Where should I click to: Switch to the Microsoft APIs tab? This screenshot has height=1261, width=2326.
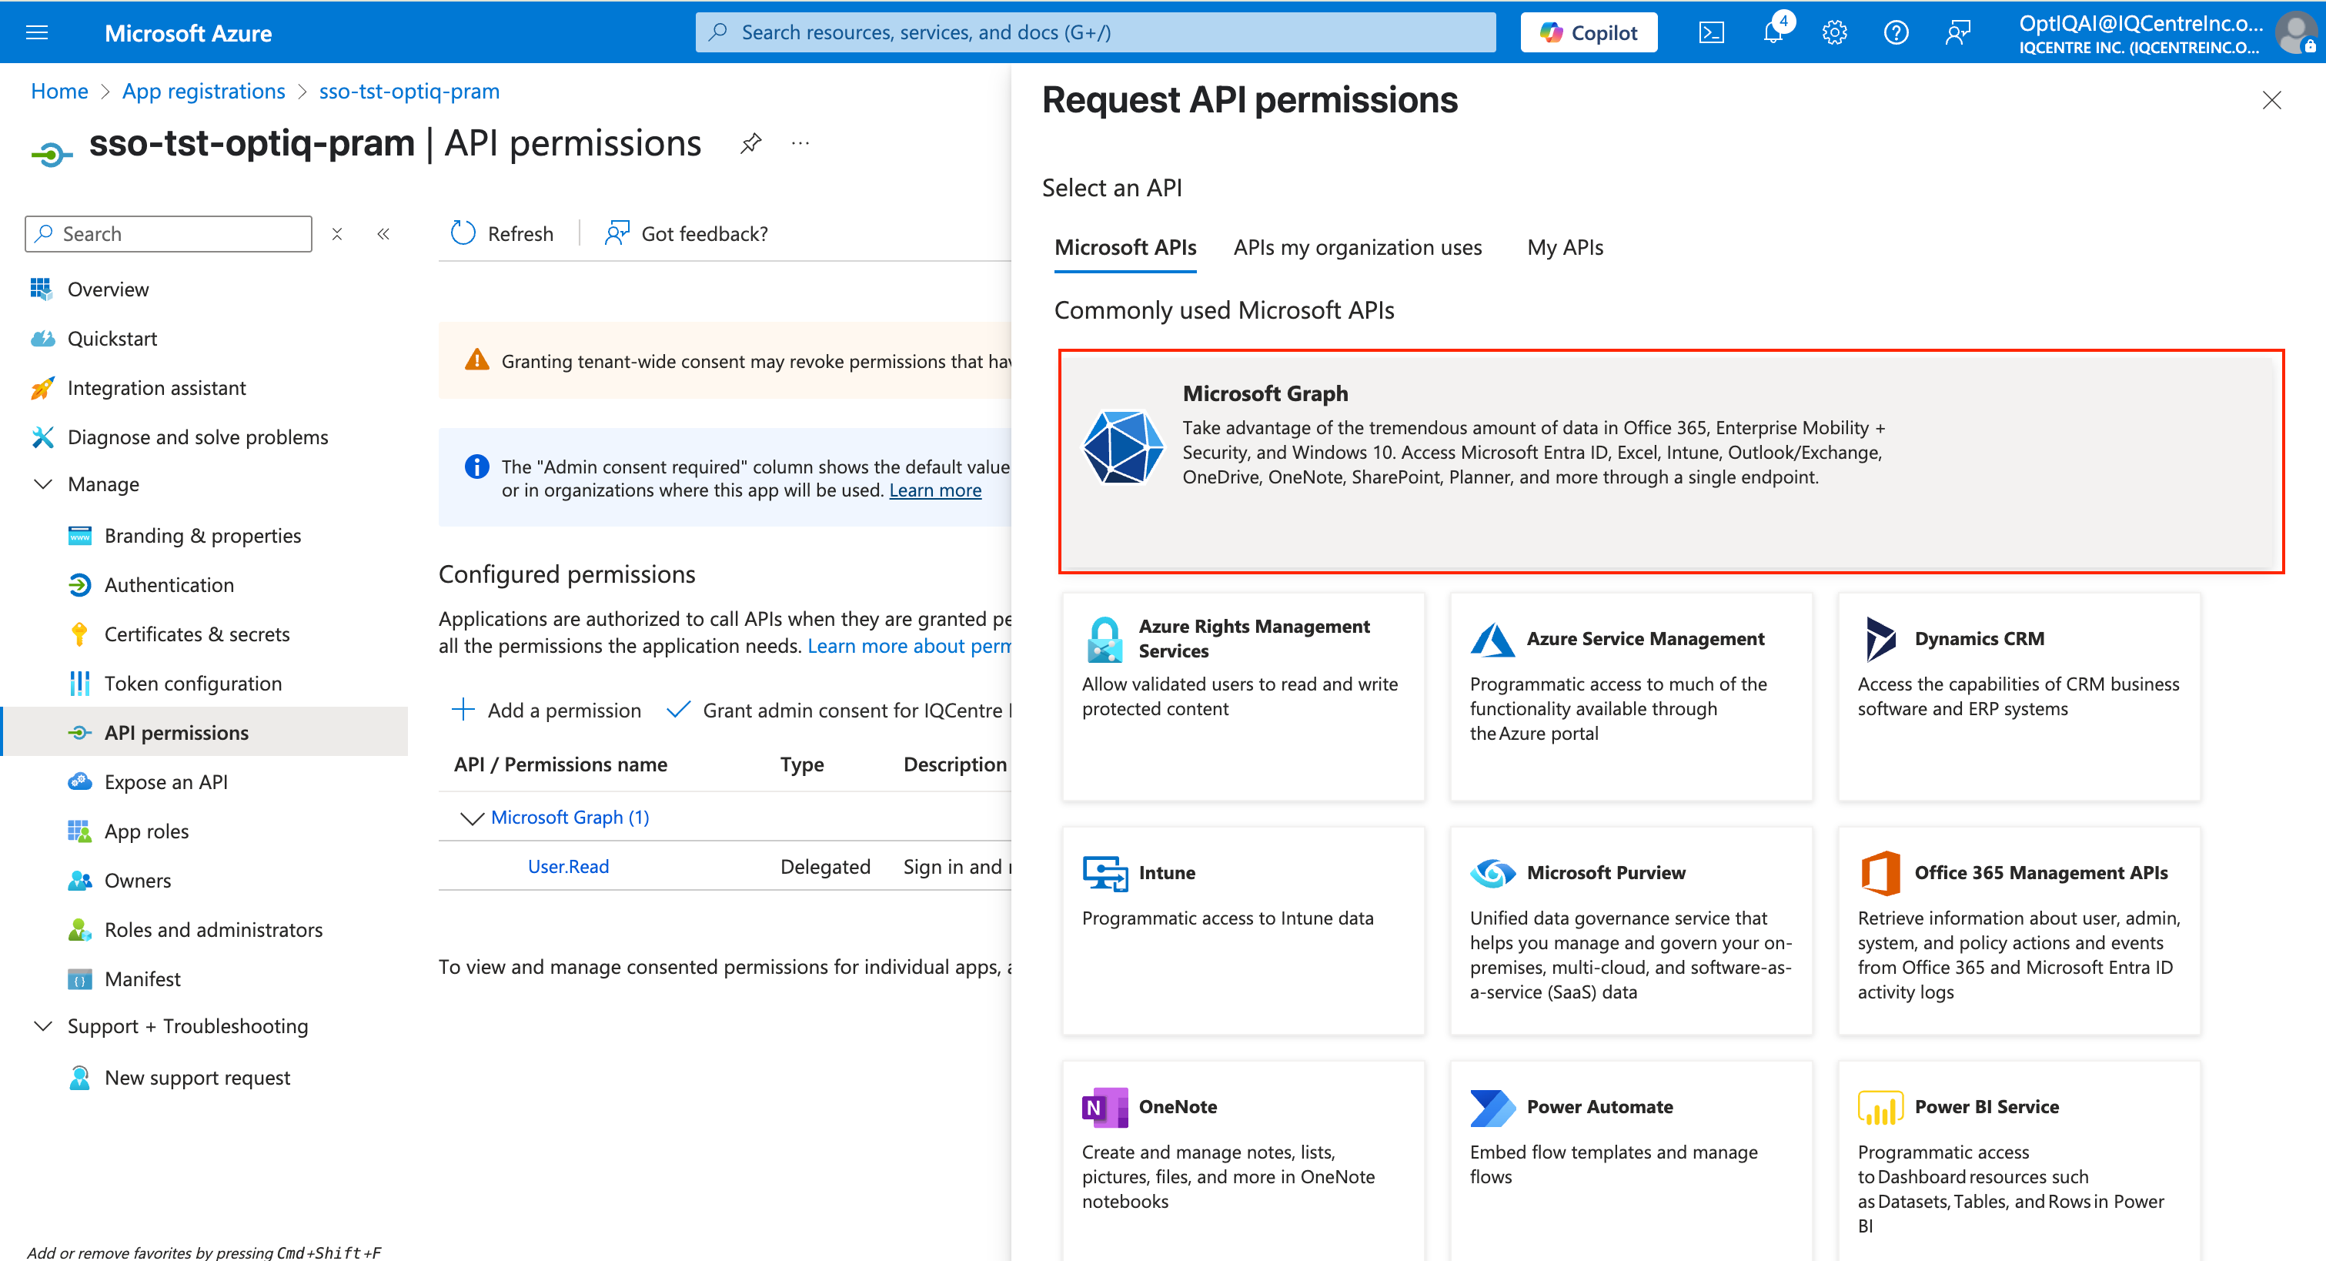click(x=1125, y=247)
